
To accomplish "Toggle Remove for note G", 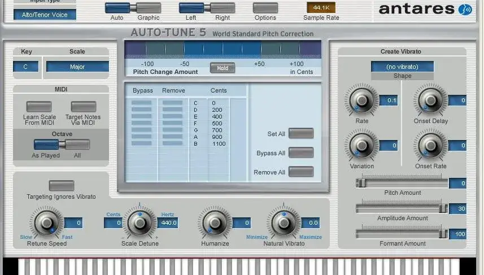I will pos(173,130).
